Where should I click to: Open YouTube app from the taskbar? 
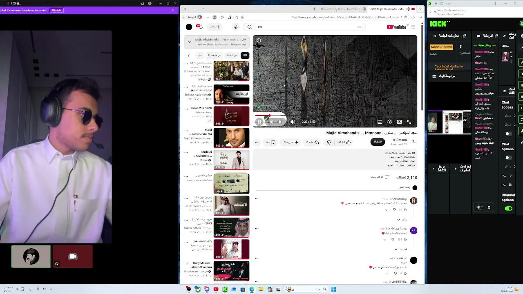tap(216, 290)
